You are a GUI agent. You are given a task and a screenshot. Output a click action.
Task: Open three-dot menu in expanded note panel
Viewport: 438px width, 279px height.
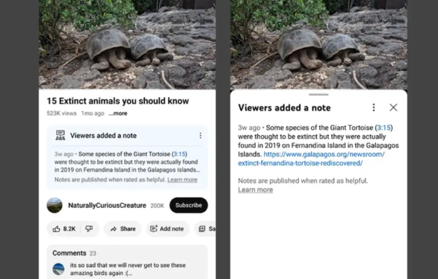tap(374, 108)
